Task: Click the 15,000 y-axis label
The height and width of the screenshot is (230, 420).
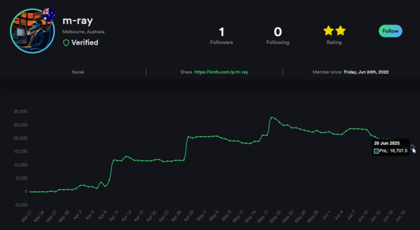Action: (x=20, y=152)
